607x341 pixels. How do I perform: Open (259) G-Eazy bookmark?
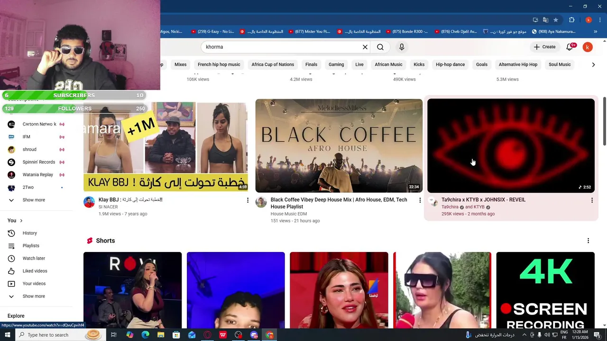click(x=212, y=32)
